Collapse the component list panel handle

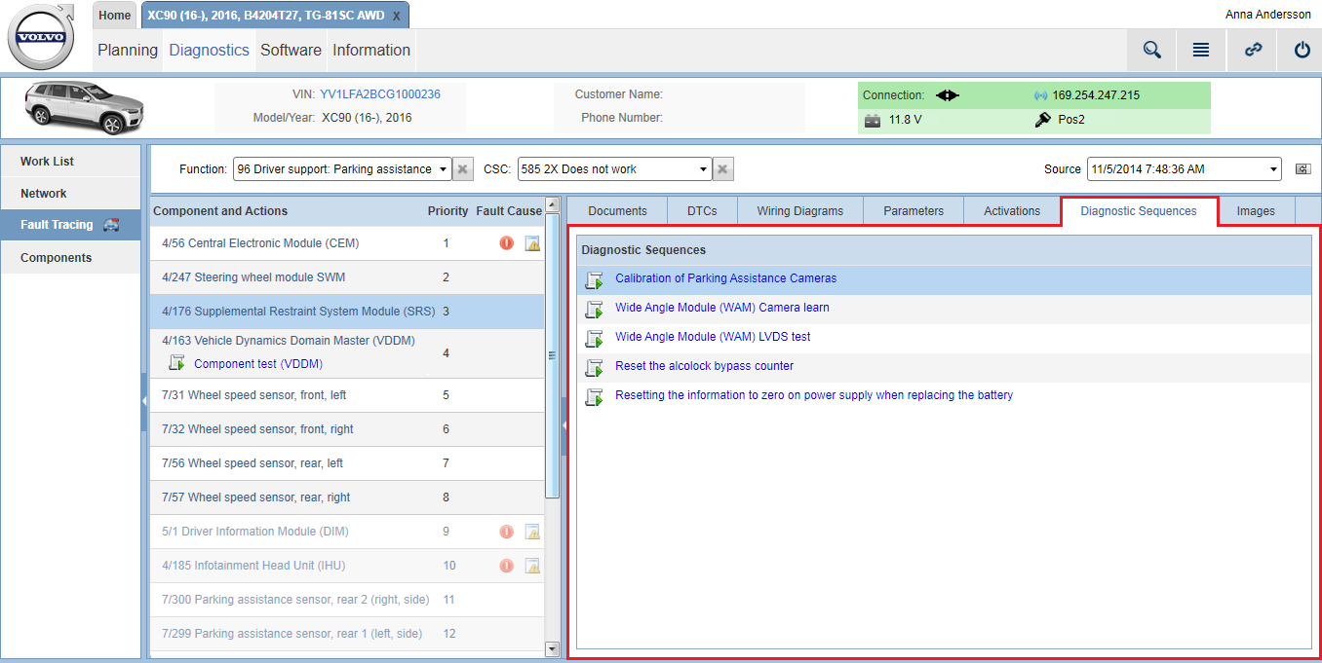[x=564, y=425]
